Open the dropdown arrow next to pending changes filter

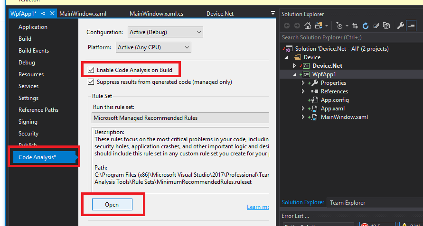click(347, 26)
